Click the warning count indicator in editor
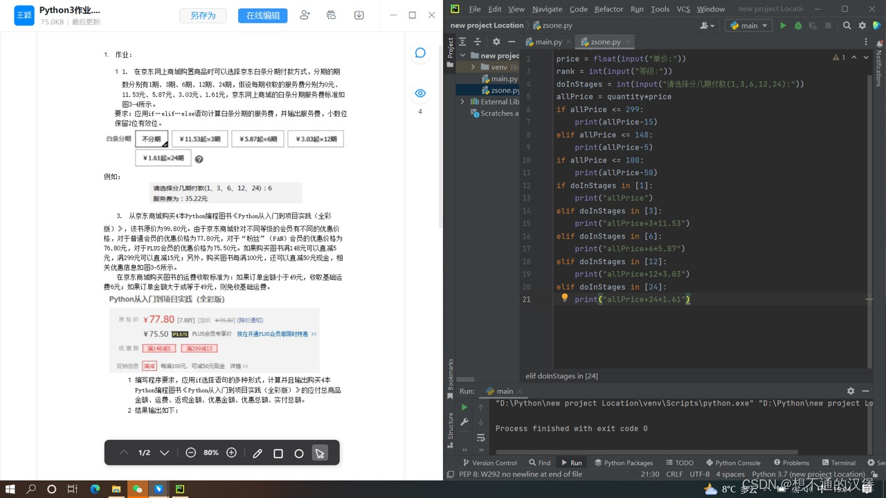 (x=839, y=58)
